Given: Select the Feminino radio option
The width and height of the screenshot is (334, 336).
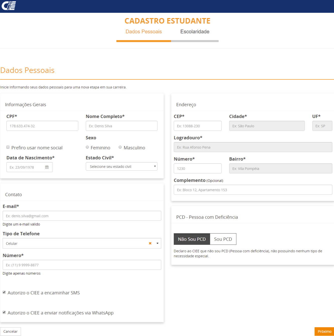Looking at the screenshot, I should click(87, 147).
